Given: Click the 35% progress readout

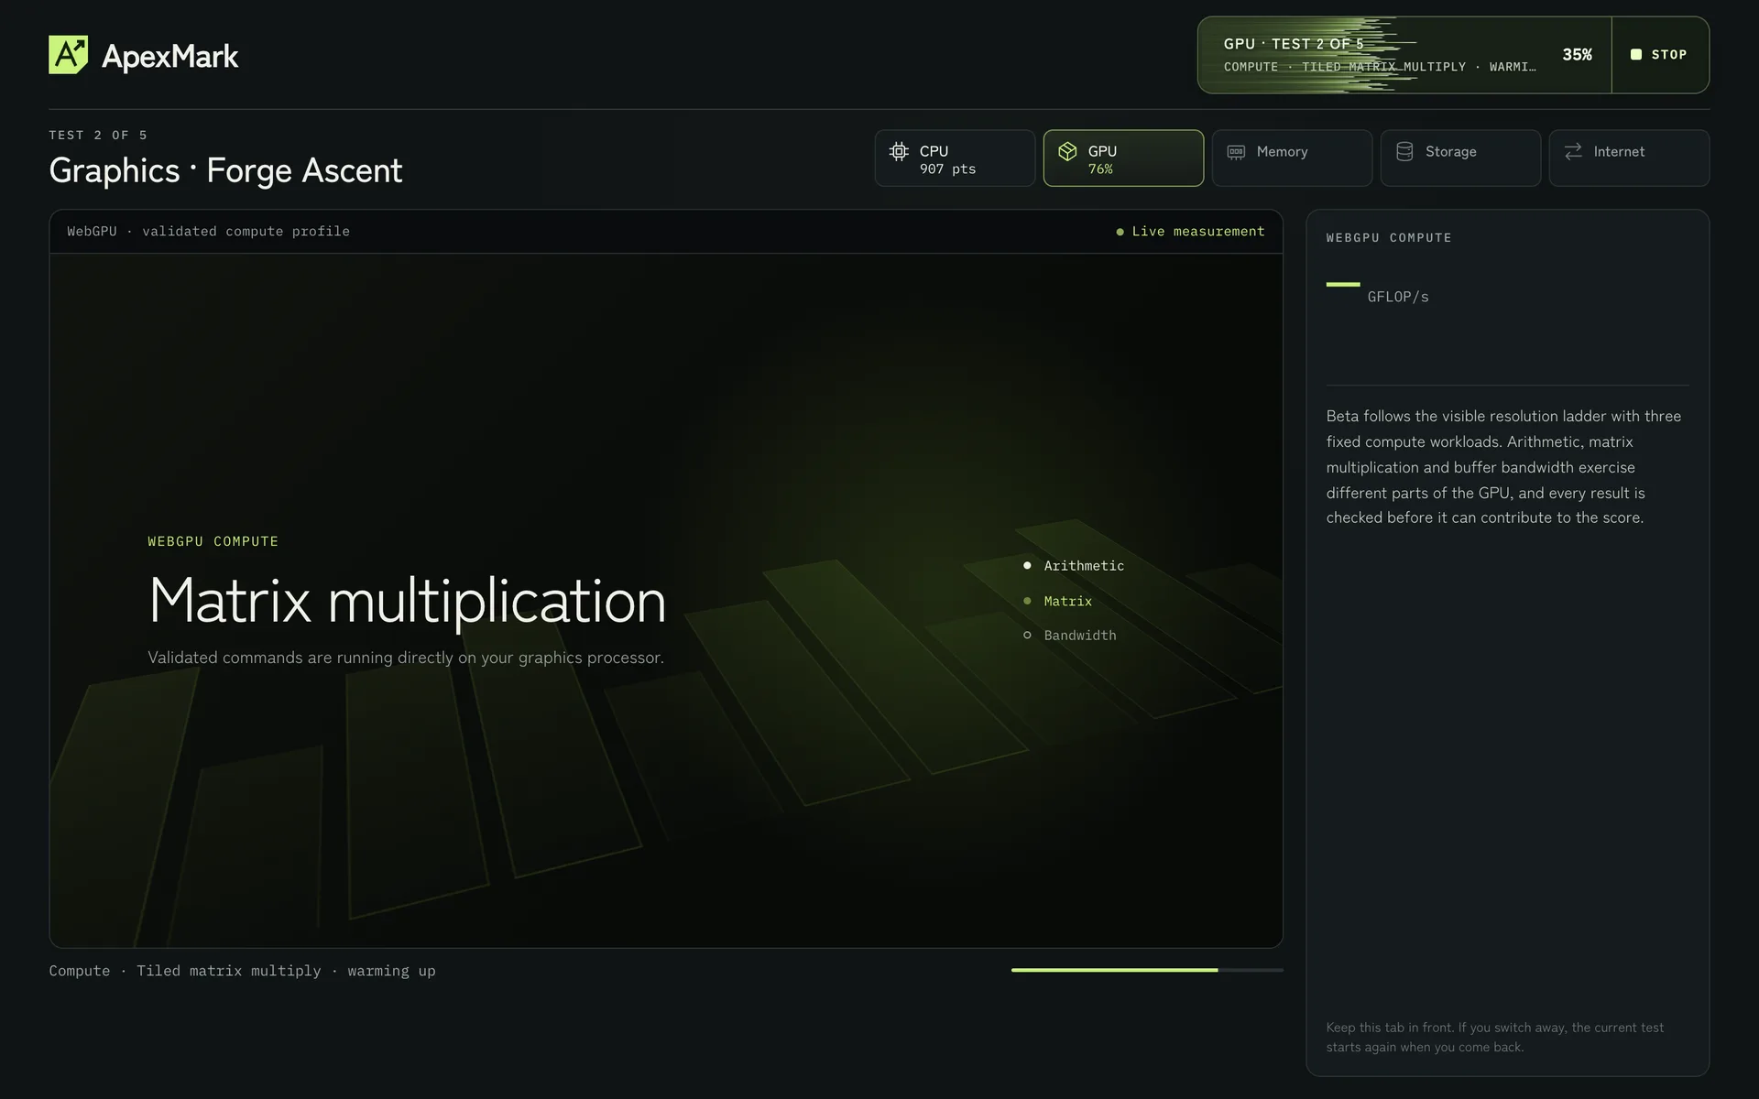Looking at the screenshot, I should click(x=1577, y=55).
